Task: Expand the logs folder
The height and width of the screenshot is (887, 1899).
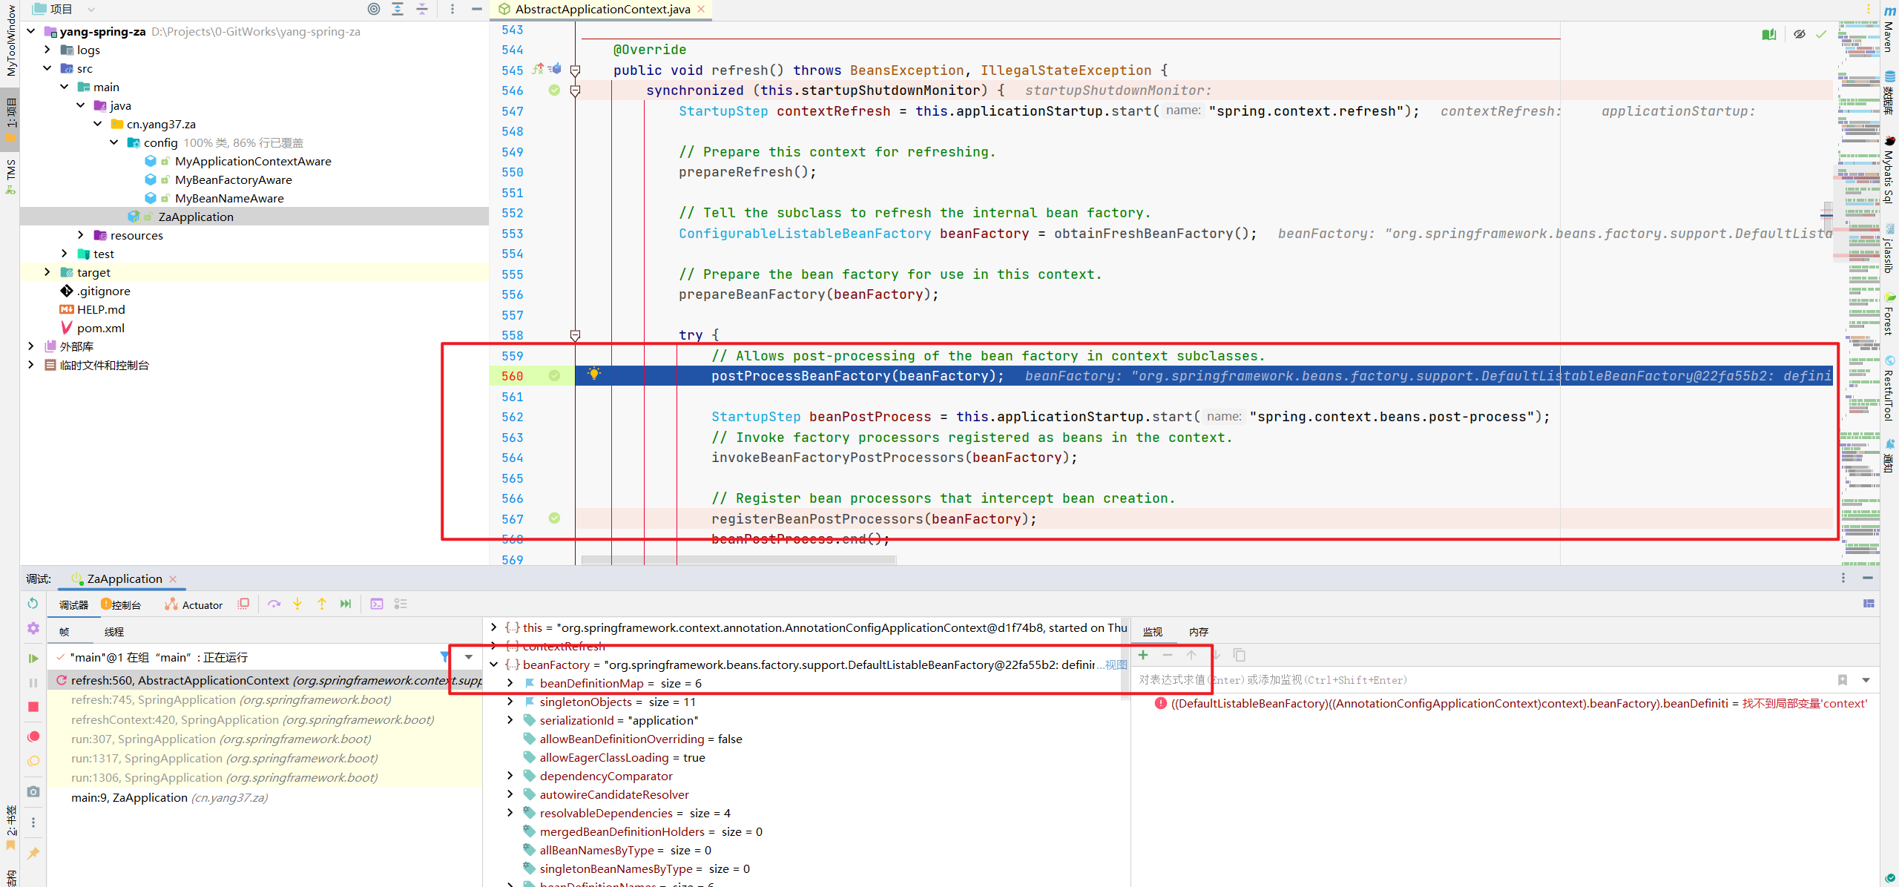Action: pyautogui.click(x=47, y=50)
